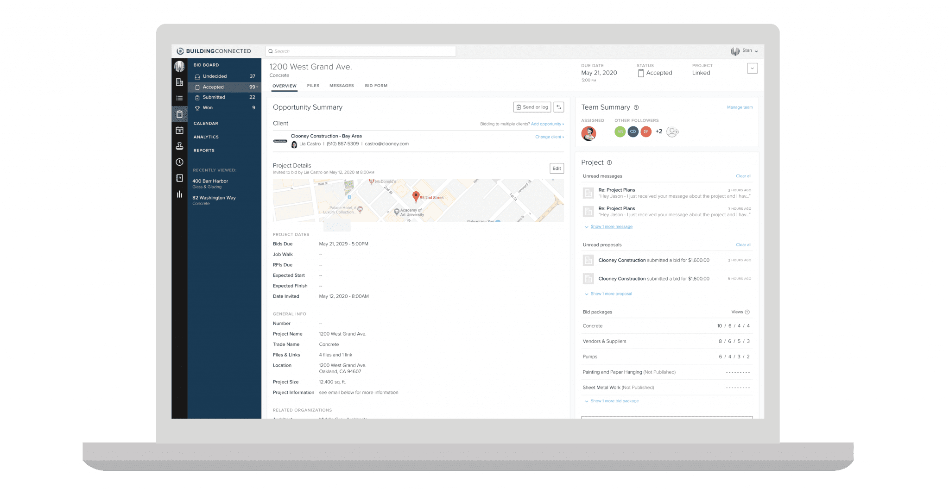Click the assigned team member avatar

point(588,133)
